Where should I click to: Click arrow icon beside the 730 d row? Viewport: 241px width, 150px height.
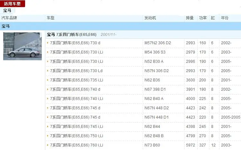tap(48, 43)
